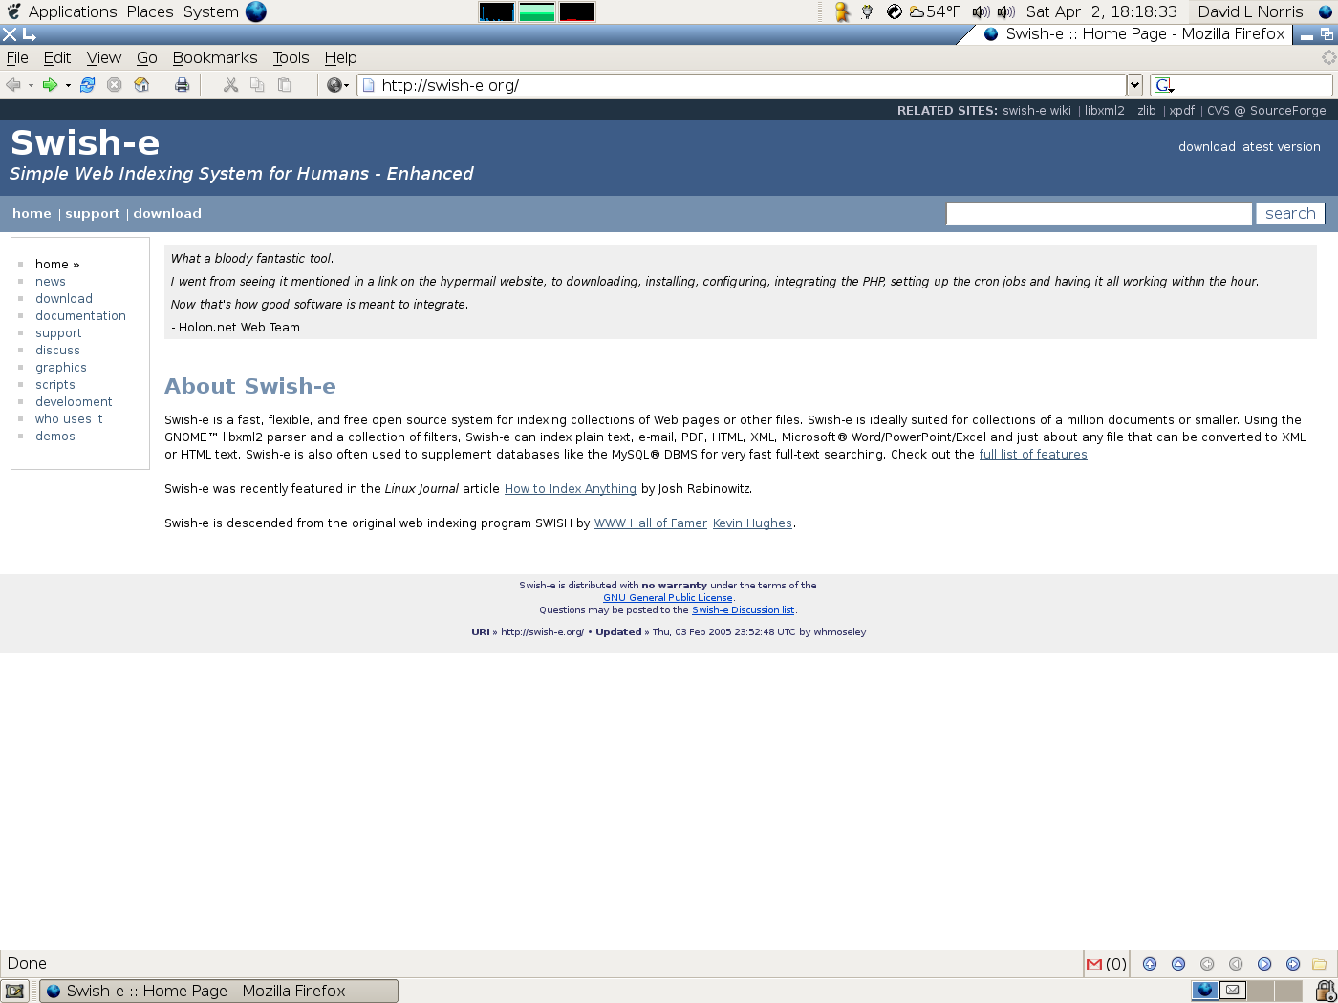
Task: Click the Back arrow in Firefox toolbar
Action: pyautogui.click(x=13, y=85)
